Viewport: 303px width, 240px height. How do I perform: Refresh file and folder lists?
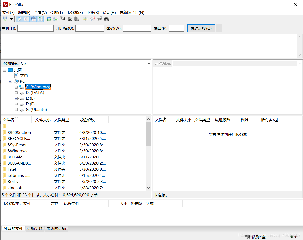49,19
